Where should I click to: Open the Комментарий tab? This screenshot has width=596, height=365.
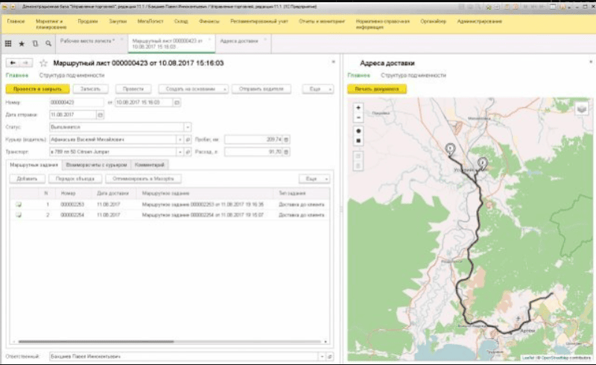point(150,165)
